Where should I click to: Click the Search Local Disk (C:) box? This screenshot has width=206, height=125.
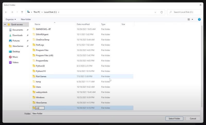click(184, 12)
